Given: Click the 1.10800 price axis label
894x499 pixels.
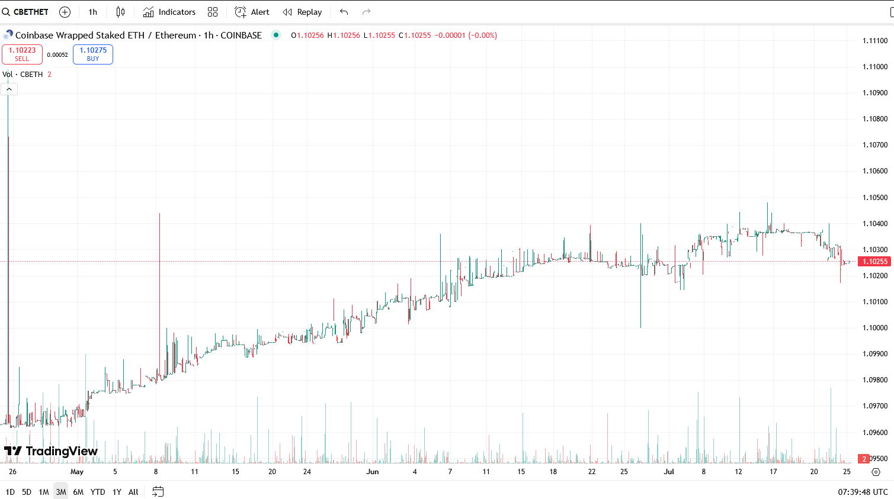Looking at the screenshot, I should coord(875,119).
